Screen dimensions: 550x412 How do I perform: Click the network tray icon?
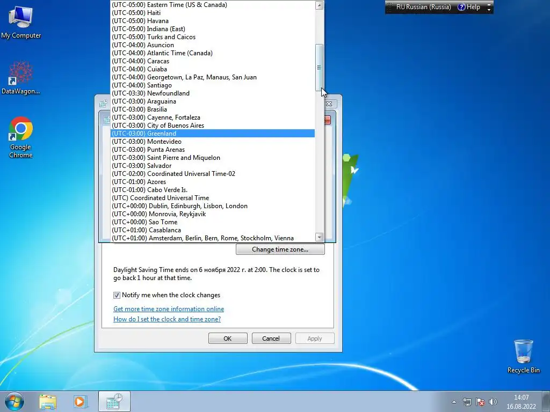pyautogui.click(x=467, y=402)
